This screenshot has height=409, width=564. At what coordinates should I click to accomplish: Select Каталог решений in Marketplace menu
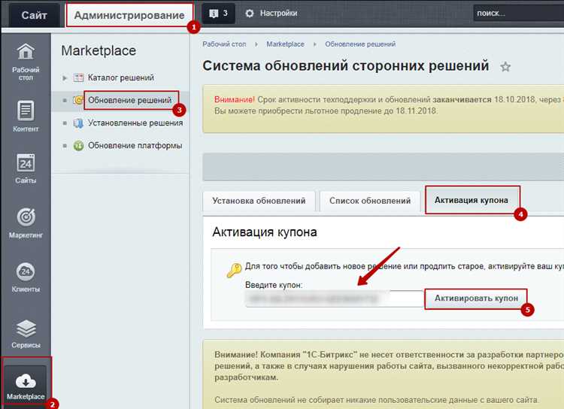tap(121, 77)
